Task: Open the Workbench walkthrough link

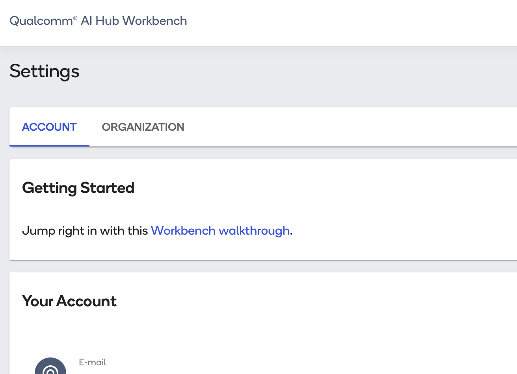Action: click(x=220, y=230)
